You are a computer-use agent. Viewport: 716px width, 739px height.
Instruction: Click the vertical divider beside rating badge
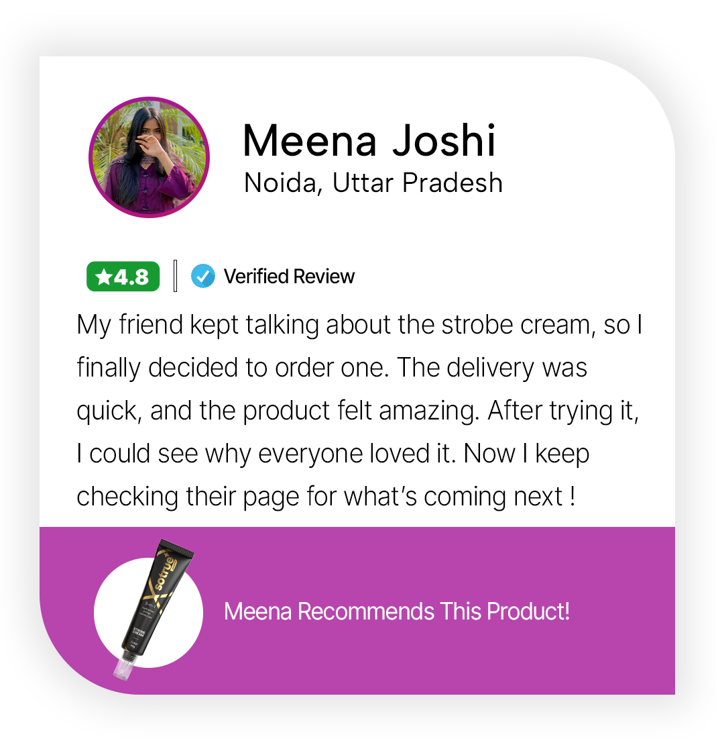(x=176, y=276)
